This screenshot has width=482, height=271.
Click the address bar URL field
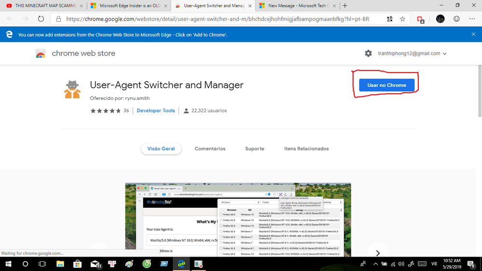tap(218, 19)
